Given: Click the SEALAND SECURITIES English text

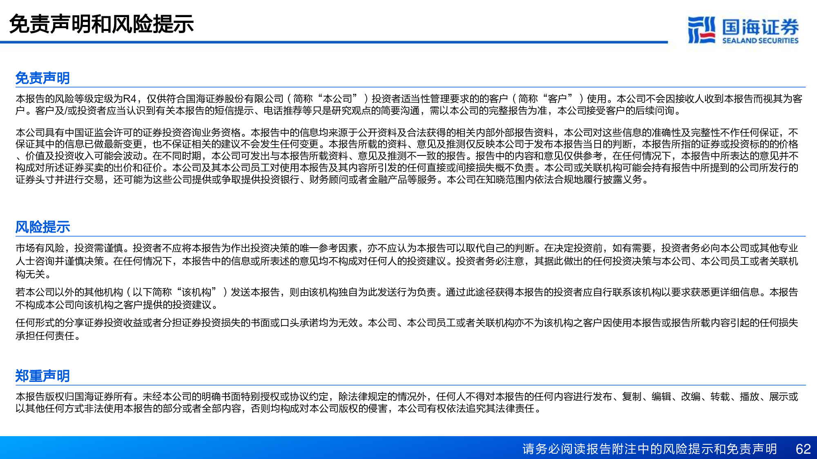Looking at the screenshot, I should coord(760,40).
